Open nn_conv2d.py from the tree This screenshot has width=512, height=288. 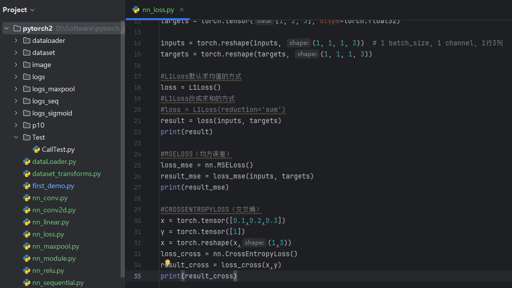tap(54, 210)
